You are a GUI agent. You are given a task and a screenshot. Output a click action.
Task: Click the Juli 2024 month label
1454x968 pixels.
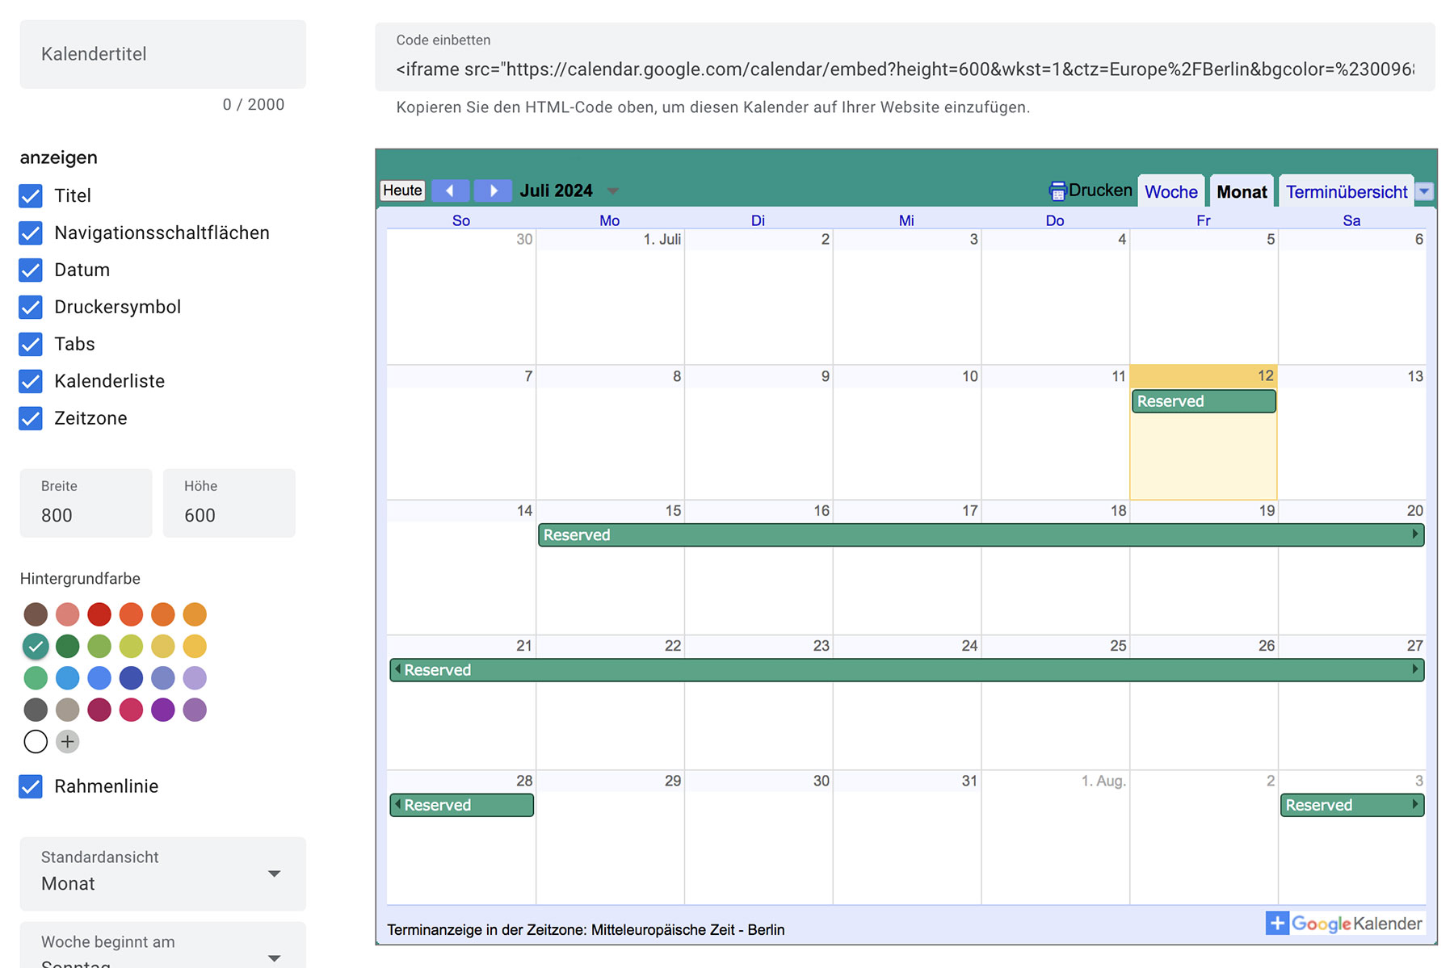pos(556,191)
